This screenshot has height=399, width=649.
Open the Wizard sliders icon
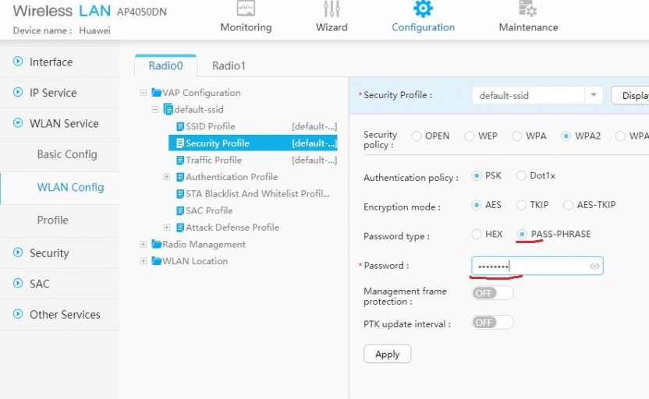pyautogui.click(x=332, y=9)
